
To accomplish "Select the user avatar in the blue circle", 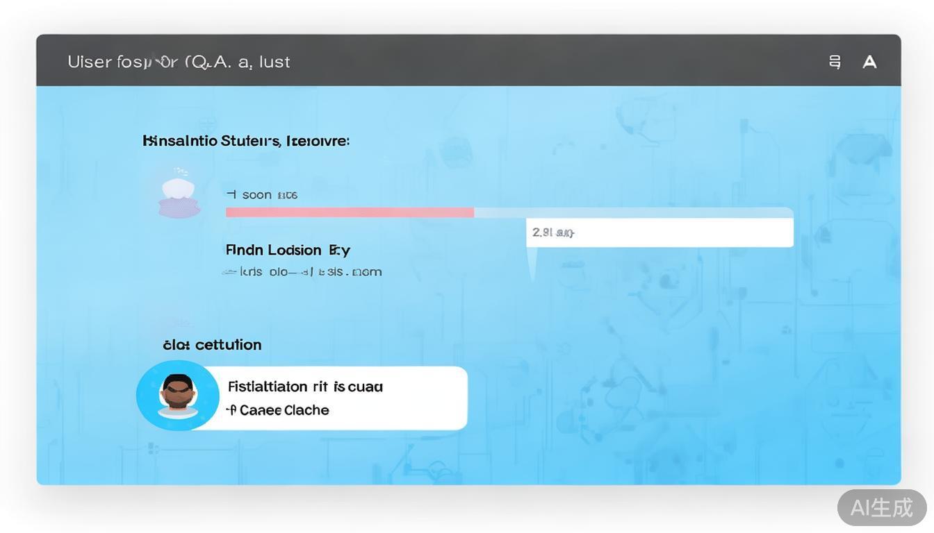I will point(178,396).
